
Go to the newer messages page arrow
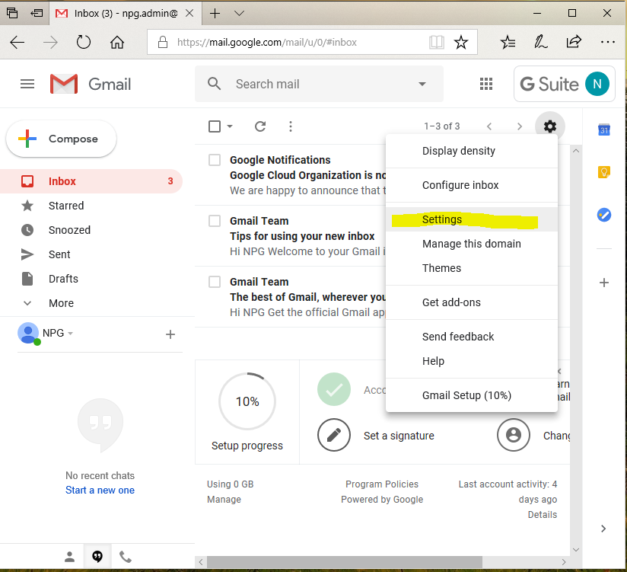click(489, 126)
